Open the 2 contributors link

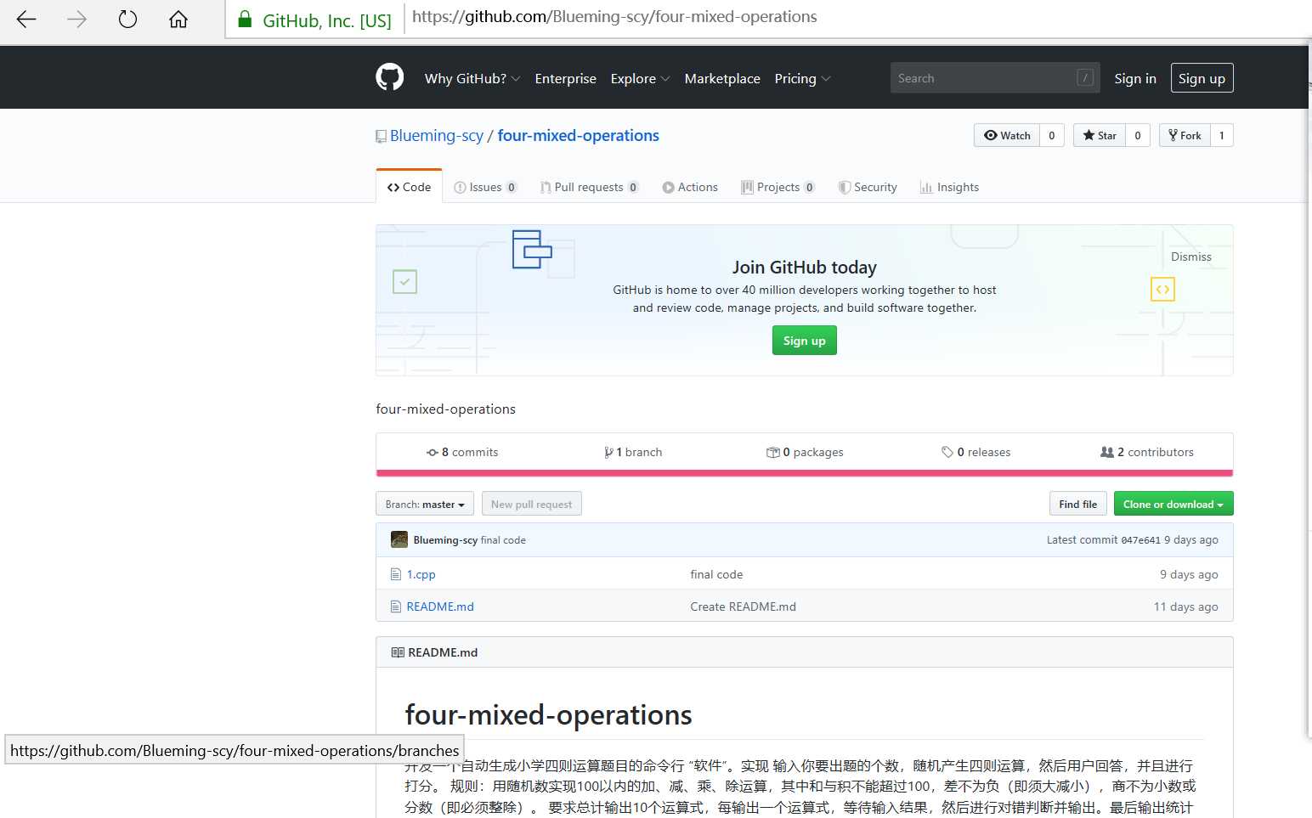(x=1147, y=452)
